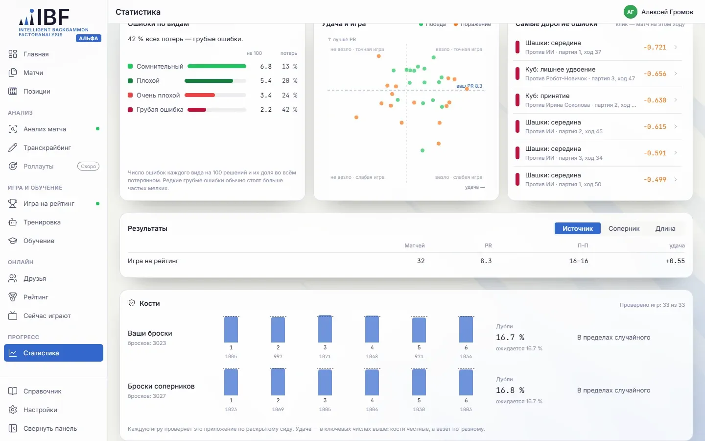Expand the -0.499 error row chevron

click(x=676, y=179)
